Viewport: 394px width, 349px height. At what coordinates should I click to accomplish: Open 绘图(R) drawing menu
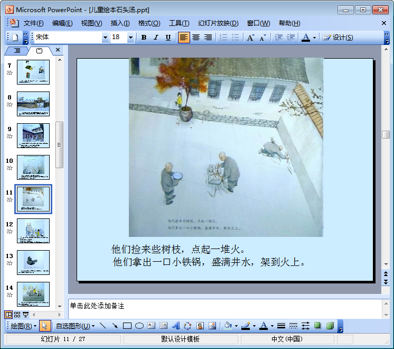tap(23, 326)
